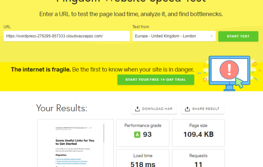
Task: Click the URL input field
Action: (67, 36)
